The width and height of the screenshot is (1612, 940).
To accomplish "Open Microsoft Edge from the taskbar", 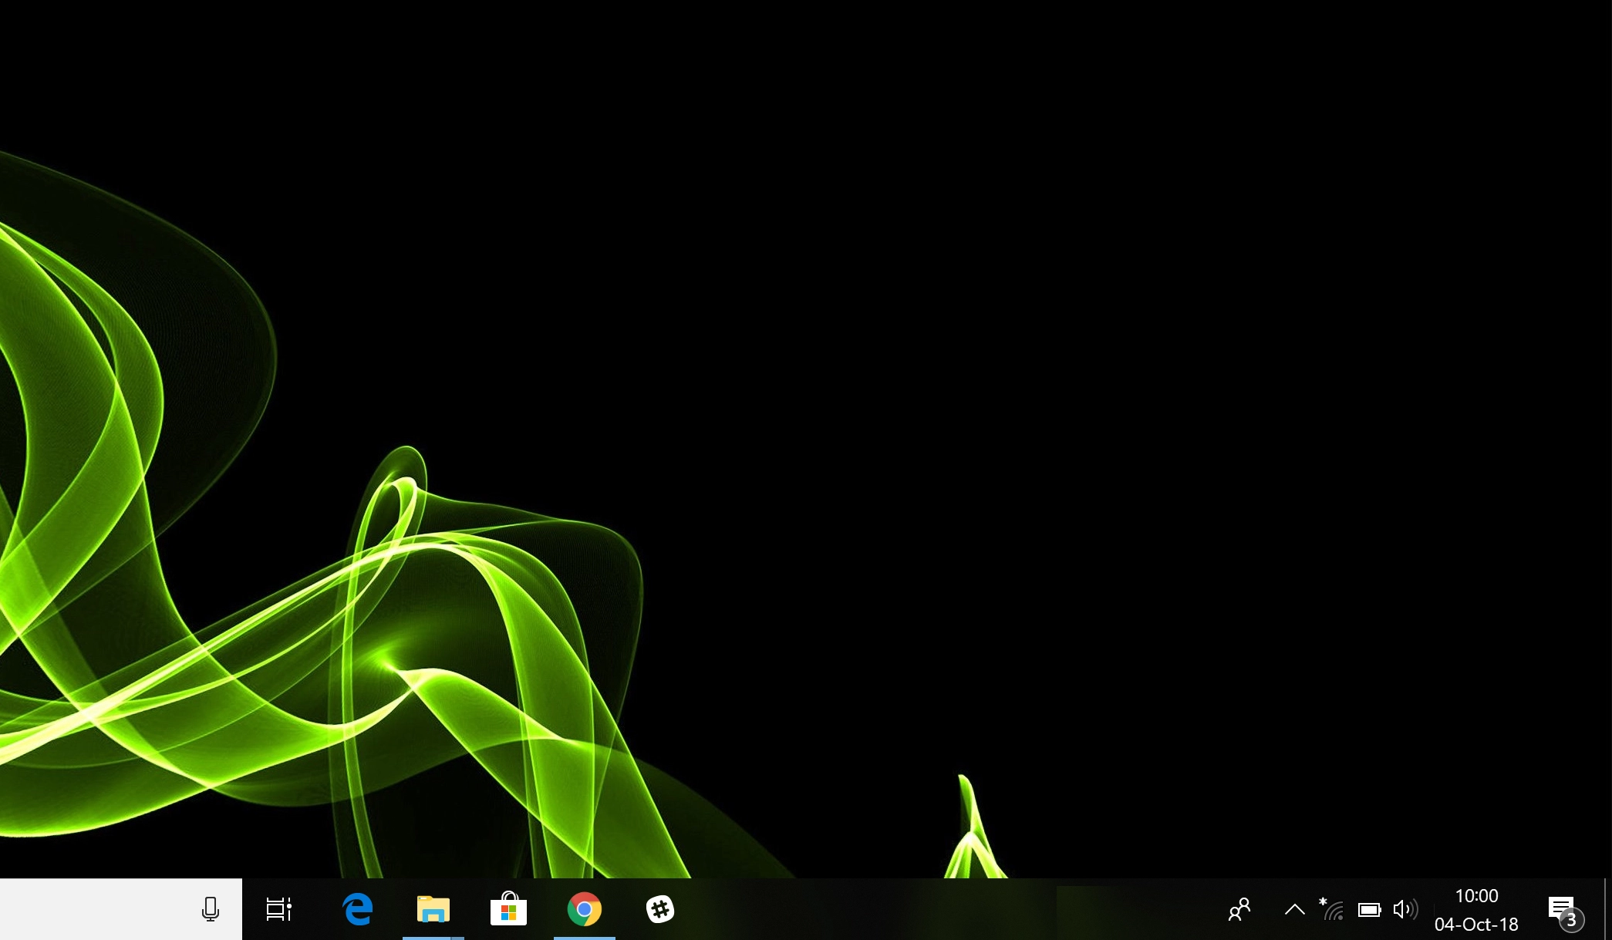I will (357, 909).
